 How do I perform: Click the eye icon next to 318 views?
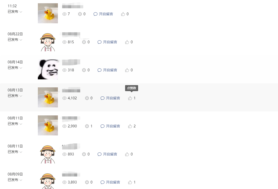coord(64,70)
